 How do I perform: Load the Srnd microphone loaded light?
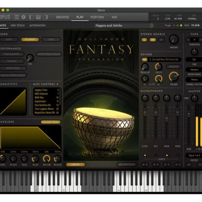pyautogui.click(x=178, y=156)
